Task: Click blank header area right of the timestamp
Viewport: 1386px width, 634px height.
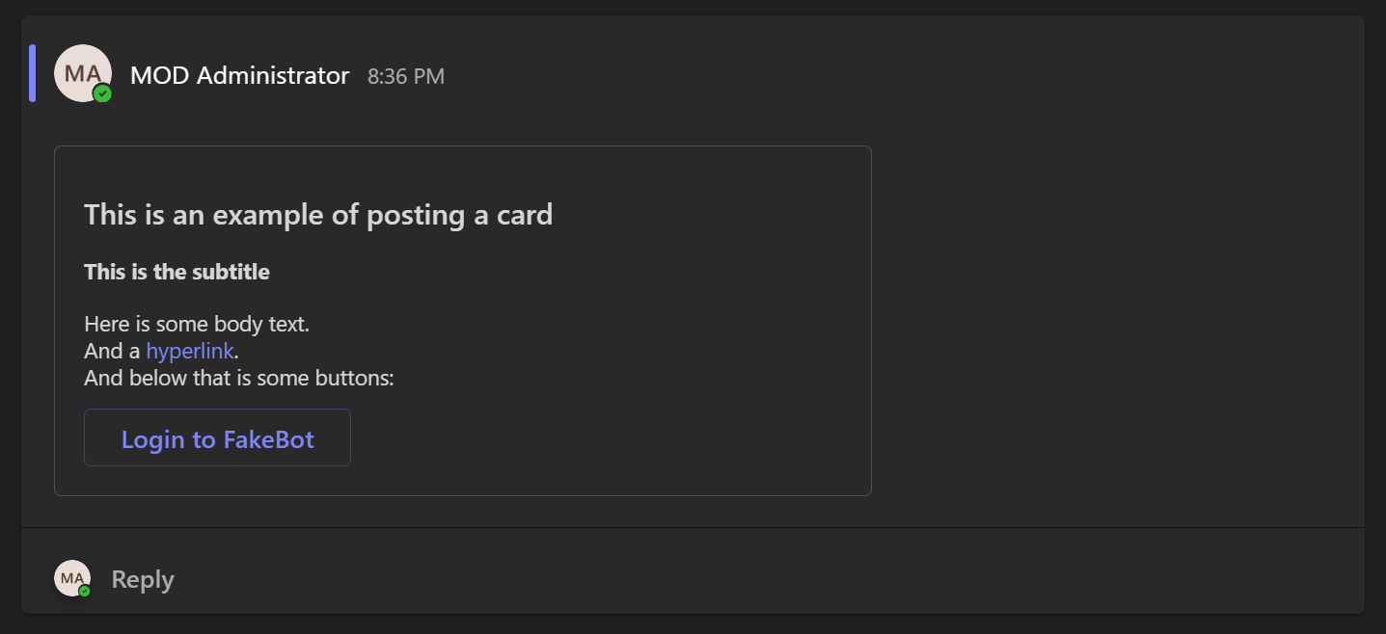Action: click(902, 75)
